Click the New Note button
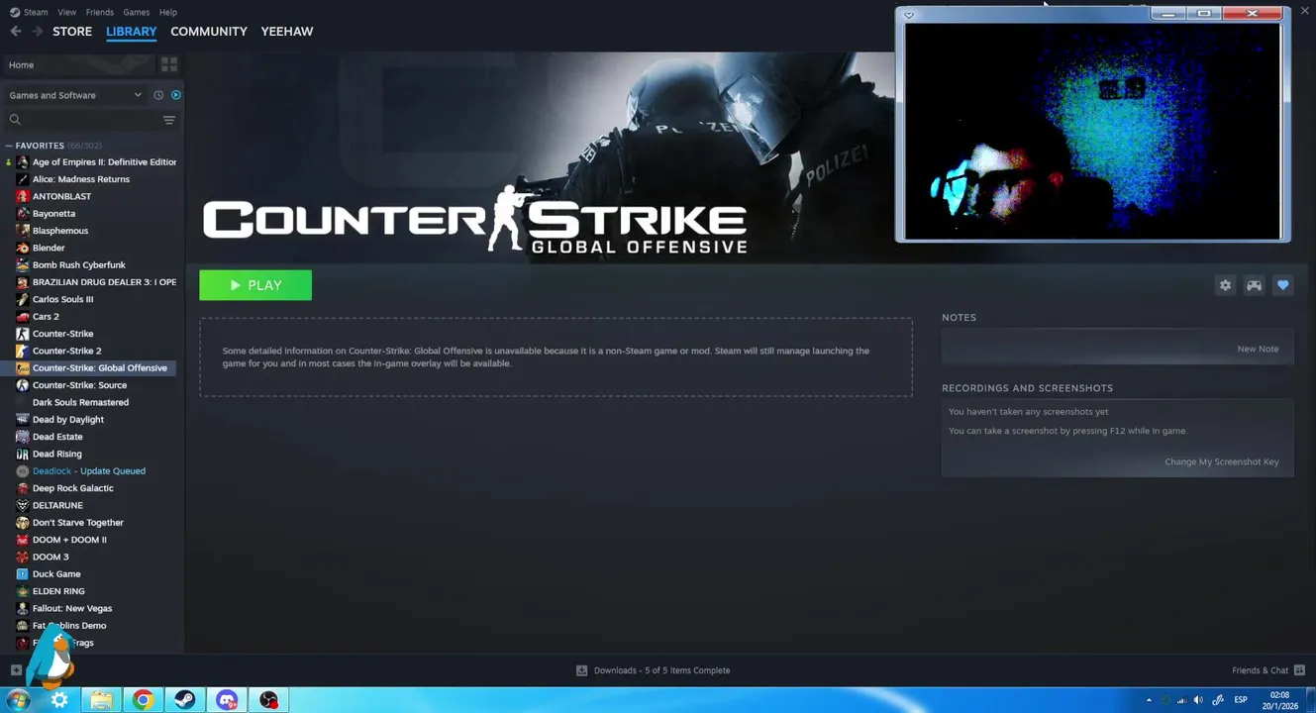The height and width of the screenshot is (713, 1316). pos(1258,349)
